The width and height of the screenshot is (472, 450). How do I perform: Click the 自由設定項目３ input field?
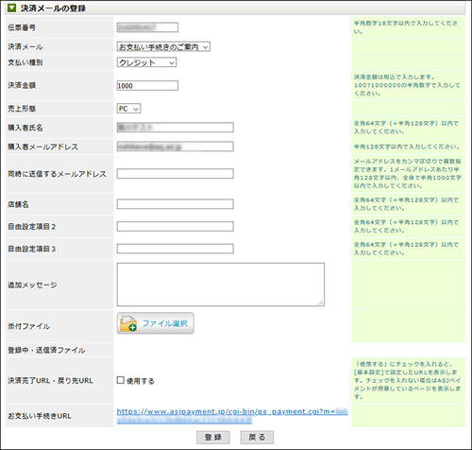coord(176,249)
